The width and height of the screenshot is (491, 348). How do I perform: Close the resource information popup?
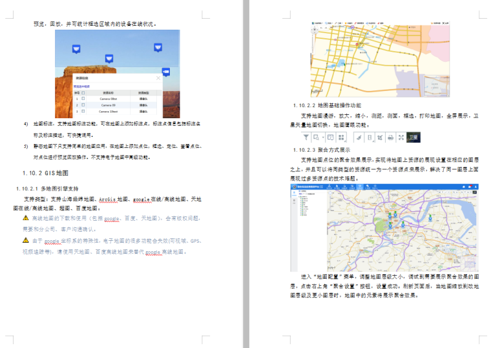(x=158, y=78)
